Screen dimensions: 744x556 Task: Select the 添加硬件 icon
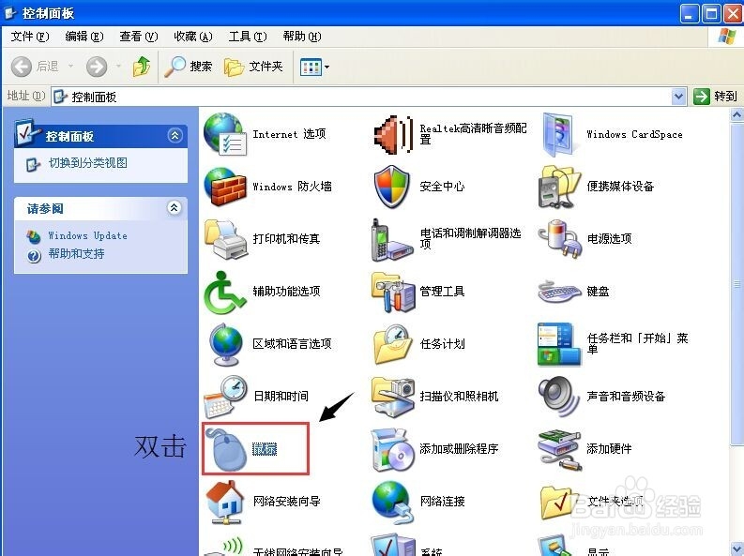559,449
